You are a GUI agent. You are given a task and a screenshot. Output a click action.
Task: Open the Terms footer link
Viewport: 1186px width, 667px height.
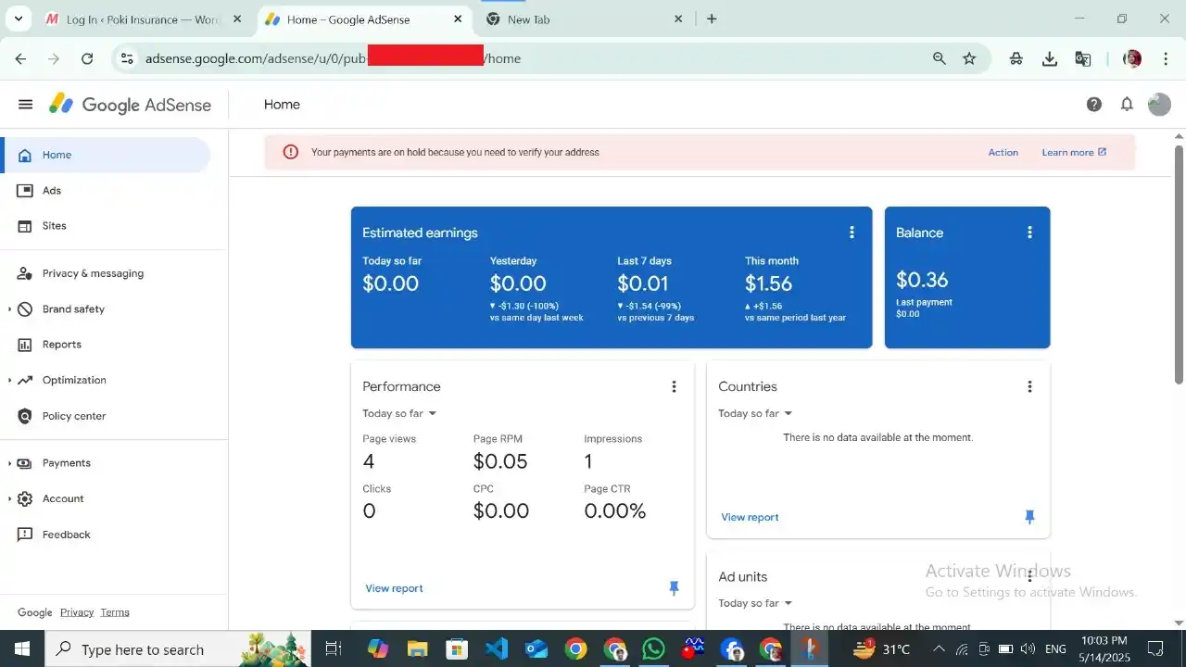[115, 612]
